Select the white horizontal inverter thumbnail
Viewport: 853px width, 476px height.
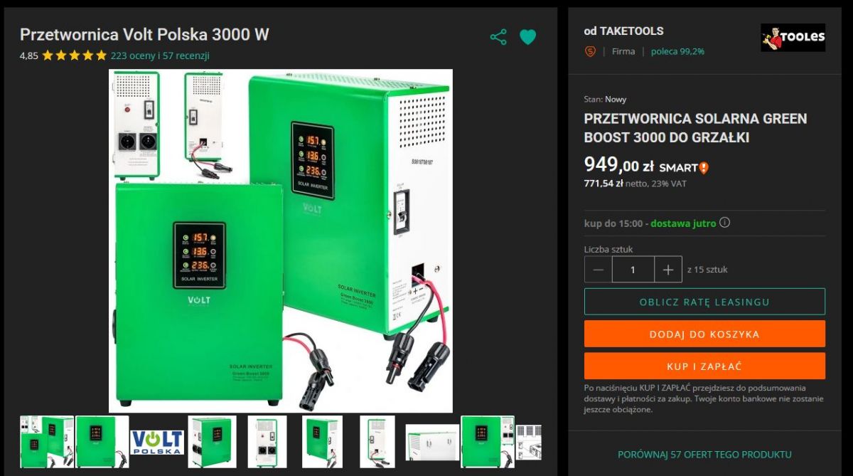tap(432, 442)
